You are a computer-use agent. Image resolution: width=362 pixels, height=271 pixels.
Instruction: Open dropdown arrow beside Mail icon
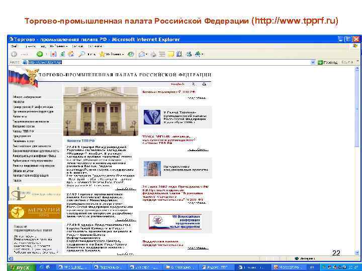(x=147, y=54)
